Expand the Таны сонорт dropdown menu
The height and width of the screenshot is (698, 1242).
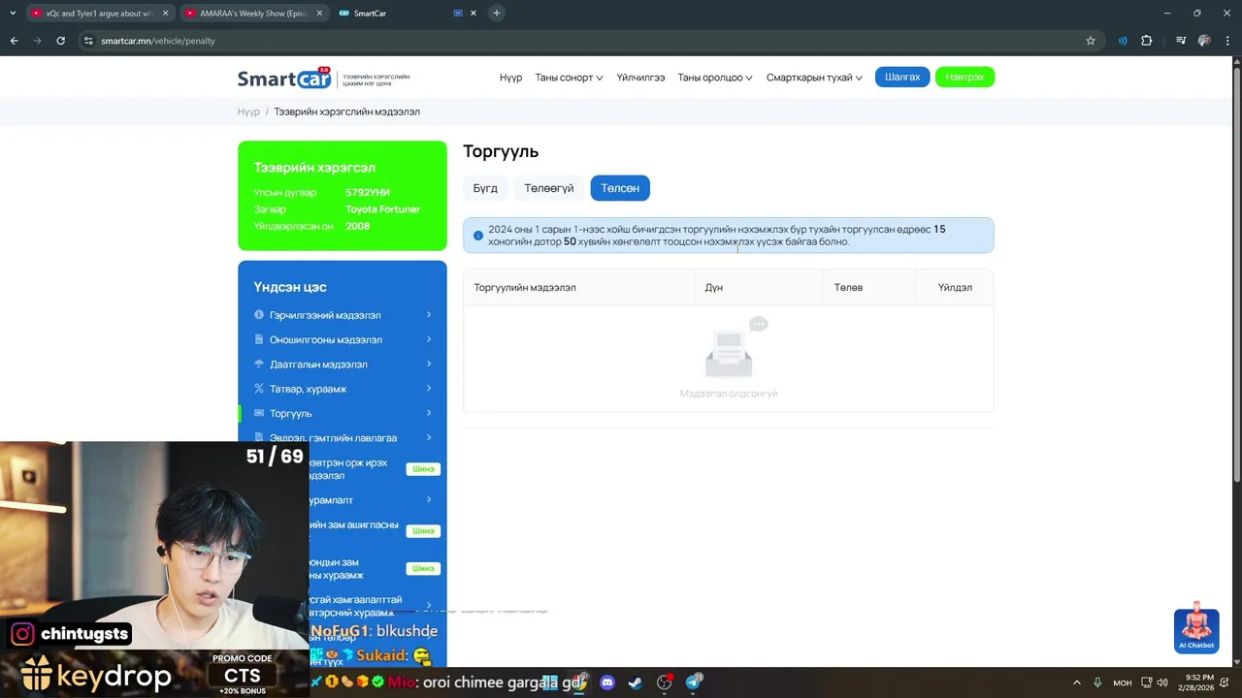(x=569, y=78)
